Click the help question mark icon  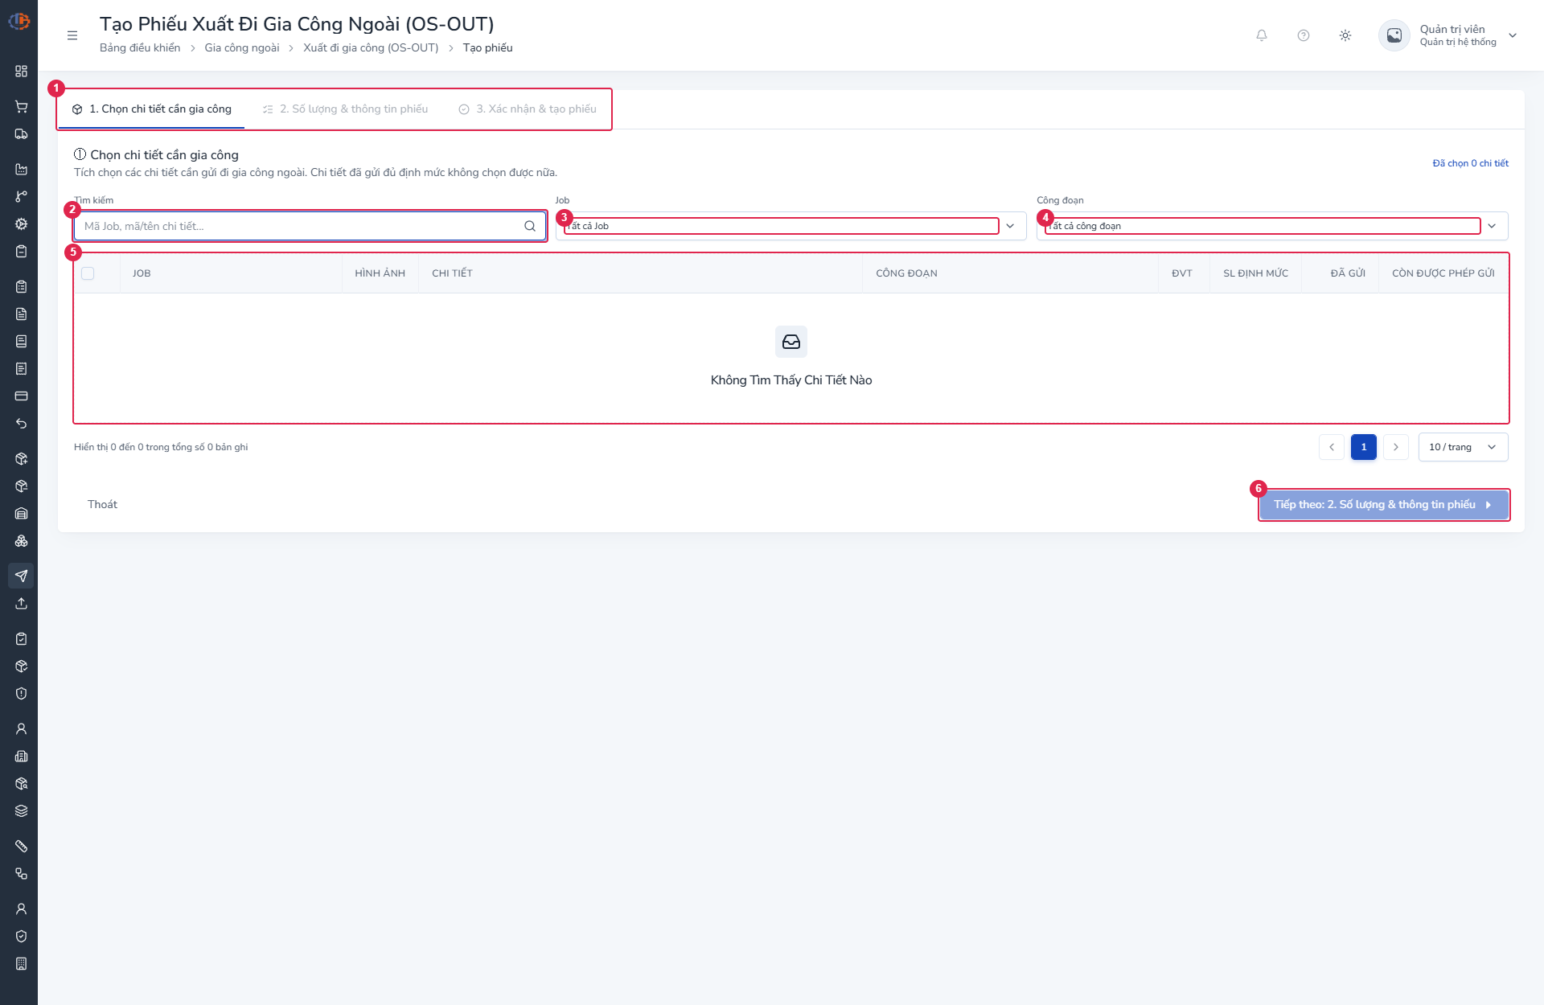(1304, 35)
